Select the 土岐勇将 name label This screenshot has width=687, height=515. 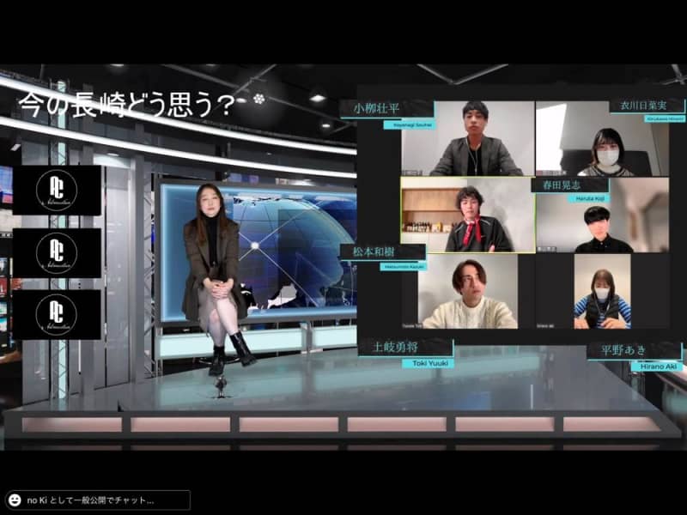406,348
